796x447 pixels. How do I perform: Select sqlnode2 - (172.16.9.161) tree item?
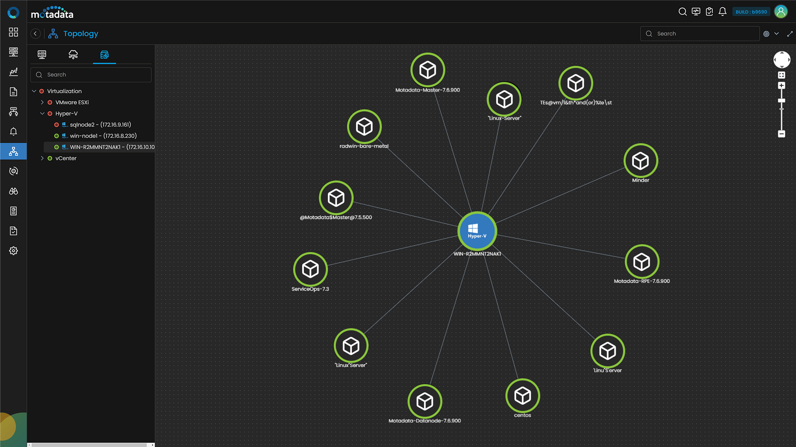coord(100,125)
